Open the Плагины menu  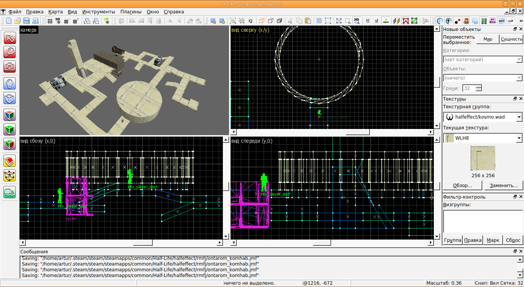(131, 12)
